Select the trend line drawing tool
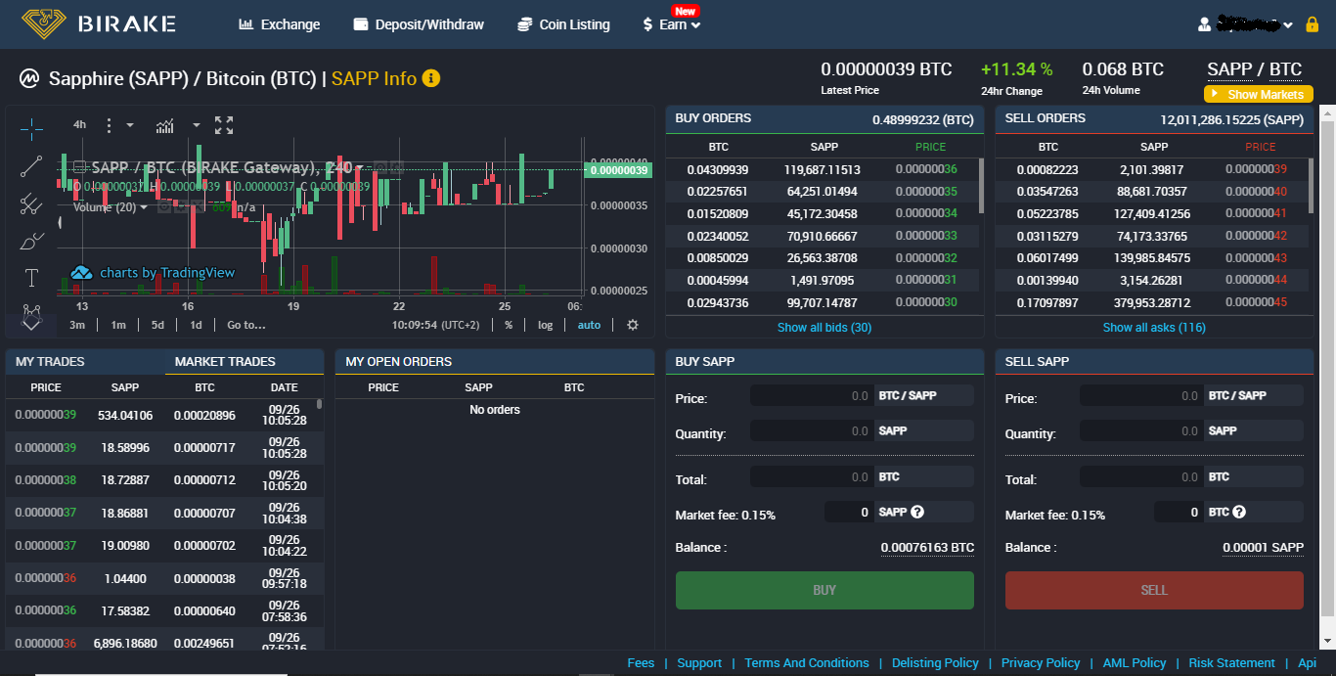 (31, 166)
